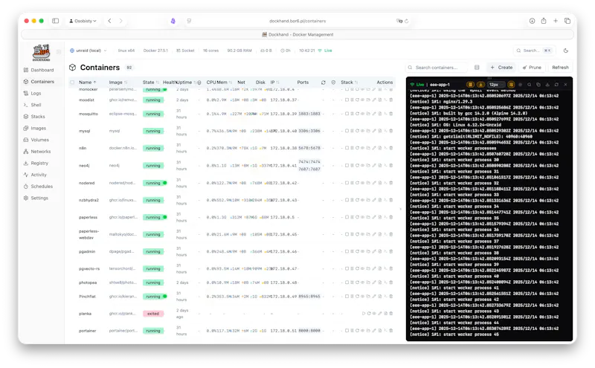Toggle Safari's sidebar panel icon
595x368 pixels.
coord(55,21)
